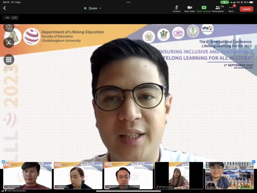Unmute the microphone

click(x=176, y=8)
